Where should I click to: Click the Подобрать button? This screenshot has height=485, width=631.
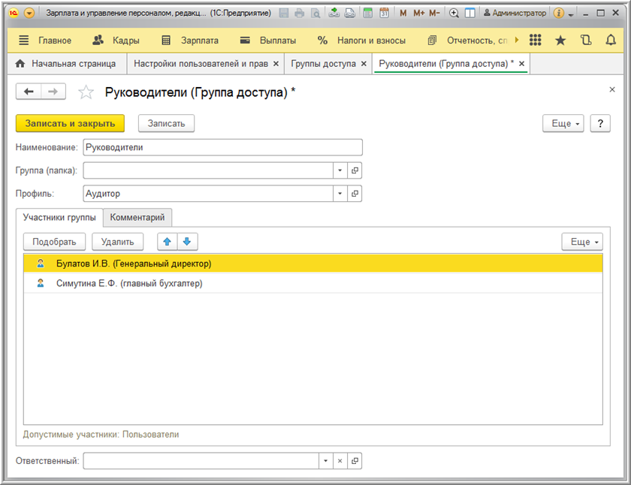54,242
